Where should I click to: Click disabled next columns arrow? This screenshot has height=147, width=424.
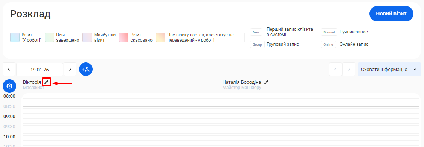pos(349,70)
